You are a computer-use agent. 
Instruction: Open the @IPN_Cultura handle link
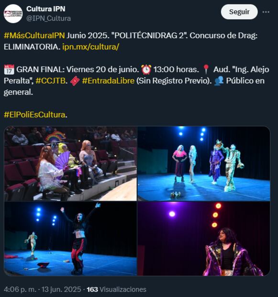(49, 18)
